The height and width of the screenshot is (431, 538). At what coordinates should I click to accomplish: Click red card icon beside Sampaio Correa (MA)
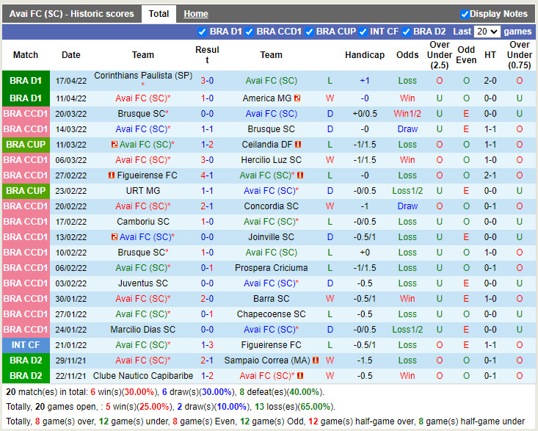point(316,361)
